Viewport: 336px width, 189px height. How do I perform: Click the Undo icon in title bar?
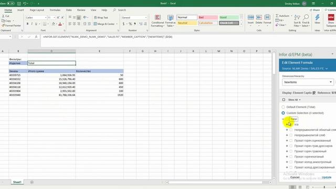(x=25, y=4)
